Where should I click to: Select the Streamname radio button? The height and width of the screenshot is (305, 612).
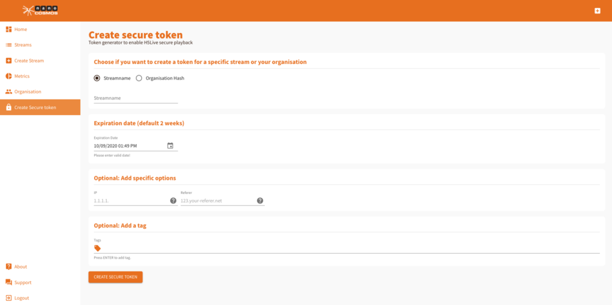point(98,78)
